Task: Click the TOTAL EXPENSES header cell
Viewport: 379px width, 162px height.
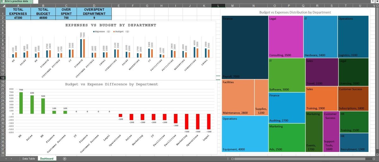Action: 18,12
